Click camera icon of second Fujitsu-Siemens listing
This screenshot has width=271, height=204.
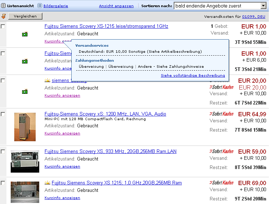point(25,61)
